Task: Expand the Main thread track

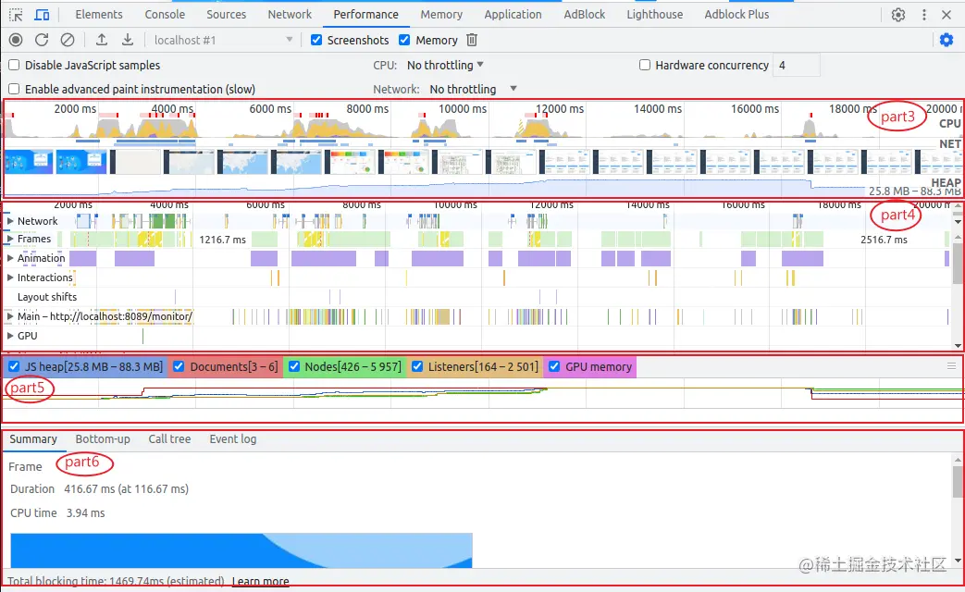Action: point(10,316)
